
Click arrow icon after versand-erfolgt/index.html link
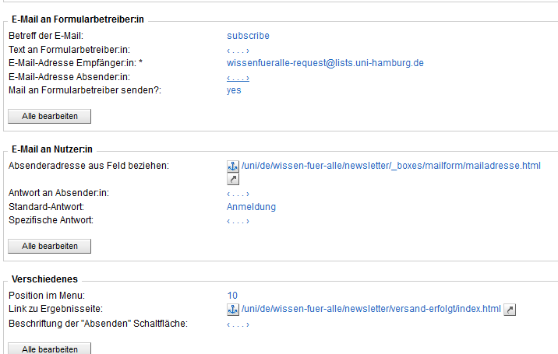click(510, 310)
